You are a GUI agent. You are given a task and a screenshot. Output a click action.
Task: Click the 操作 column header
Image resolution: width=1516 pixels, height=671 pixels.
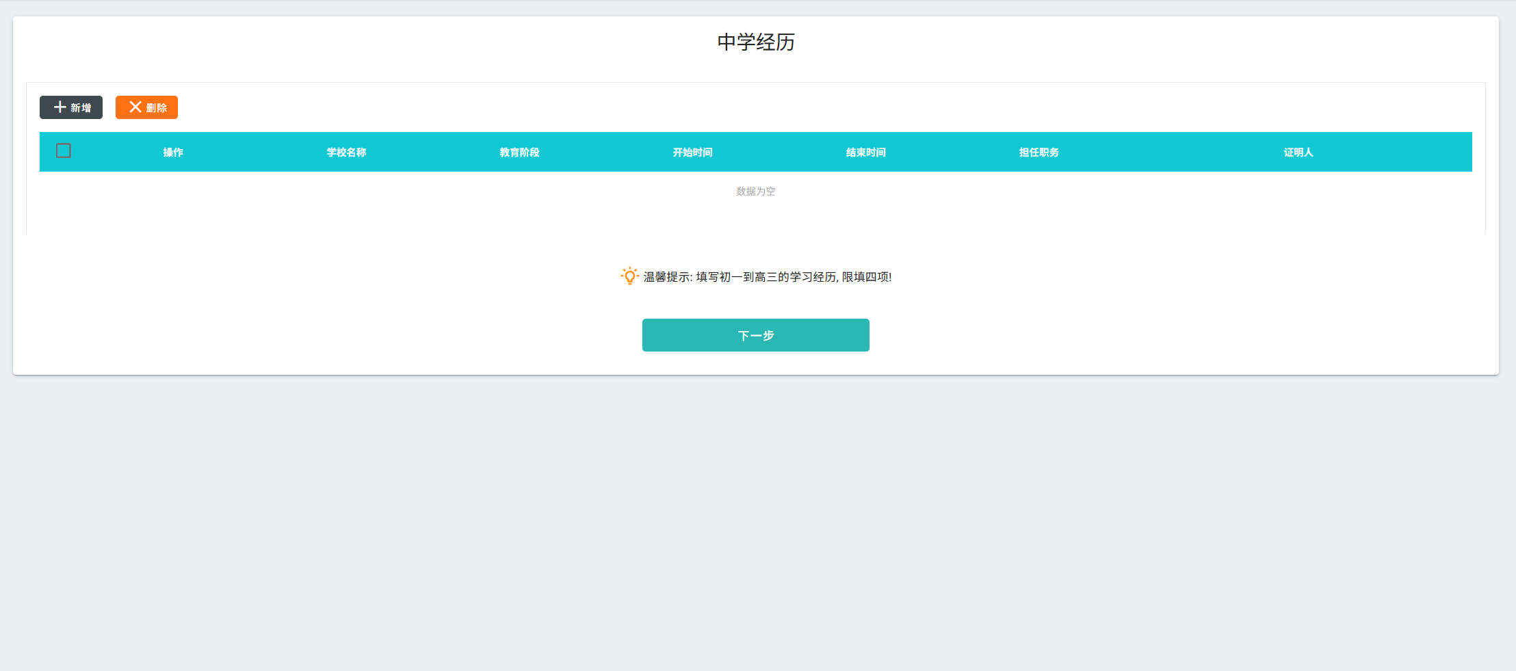[173, 153]
